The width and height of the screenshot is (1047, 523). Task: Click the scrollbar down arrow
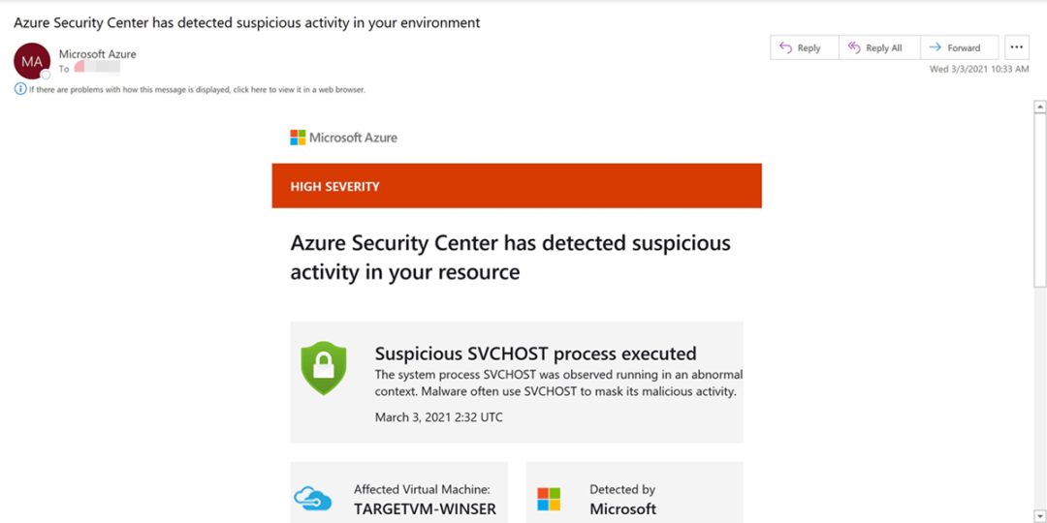(1039, 515)
